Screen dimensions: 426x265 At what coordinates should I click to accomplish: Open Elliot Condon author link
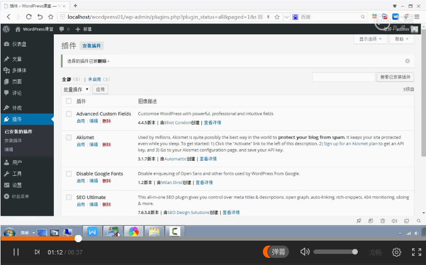pos(177,123)
